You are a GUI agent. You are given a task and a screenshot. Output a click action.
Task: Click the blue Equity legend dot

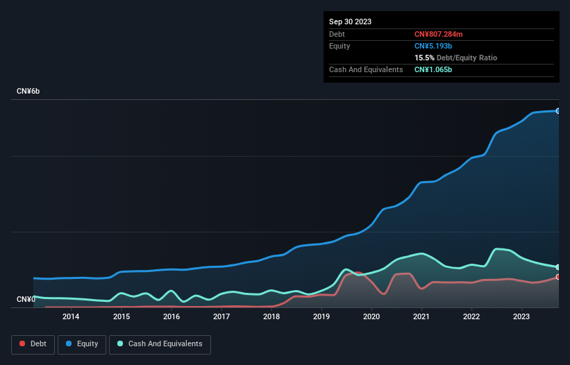[69, 343]
